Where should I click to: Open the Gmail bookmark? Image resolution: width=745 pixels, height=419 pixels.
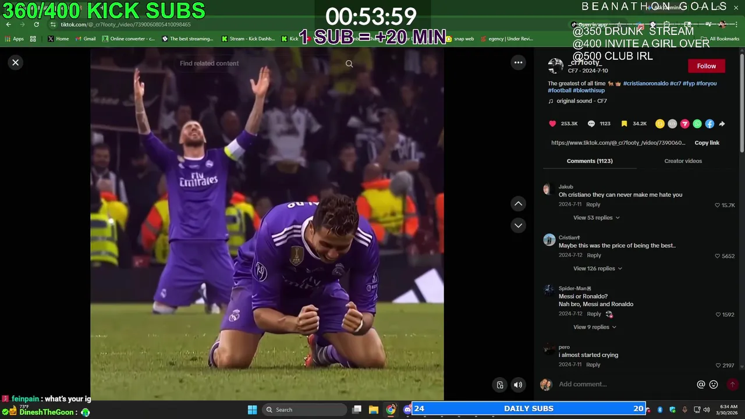pos(86,39)
